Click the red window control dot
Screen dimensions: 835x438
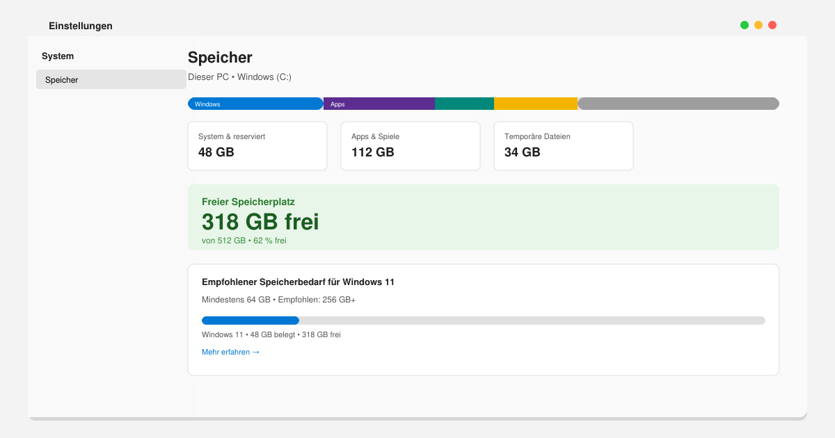772,25
